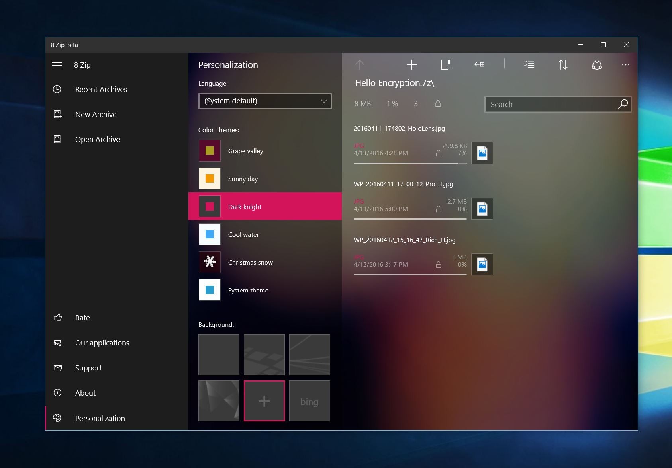The width and height of the screenshot is (672, 468).
Task: Click the 8 MB archive size stat
Action: 362,103
